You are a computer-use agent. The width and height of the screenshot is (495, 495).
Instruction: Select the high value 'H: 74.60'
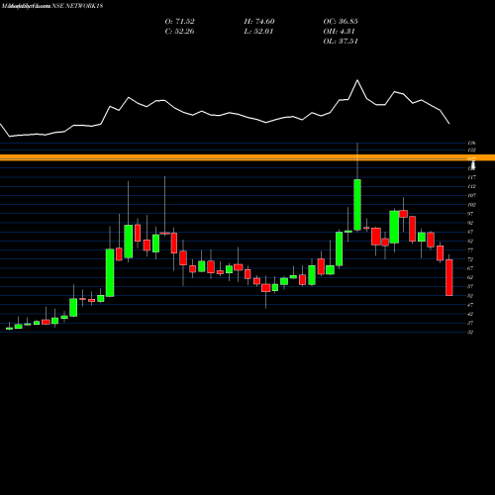[259, 22]
